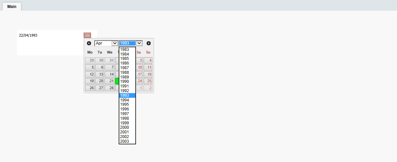Select year 1985 from list
Viewport: 397px width, 162px height.
pyautogui.click(x=127, y=59)
